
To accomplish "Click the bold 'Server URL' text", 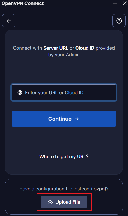I will click(56, 48).
